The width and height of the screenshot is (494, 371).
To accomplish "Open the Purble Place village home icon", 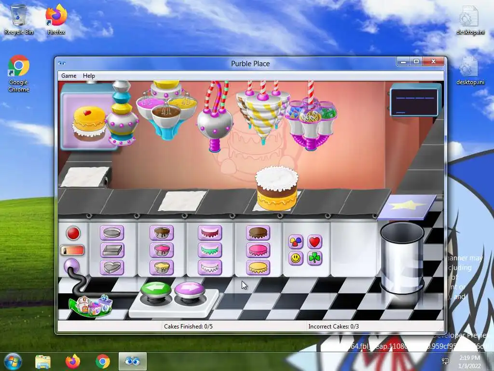I will click(x=91, y=306).
